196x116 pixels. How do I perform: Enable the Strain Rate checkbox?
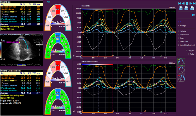[178, 41]
